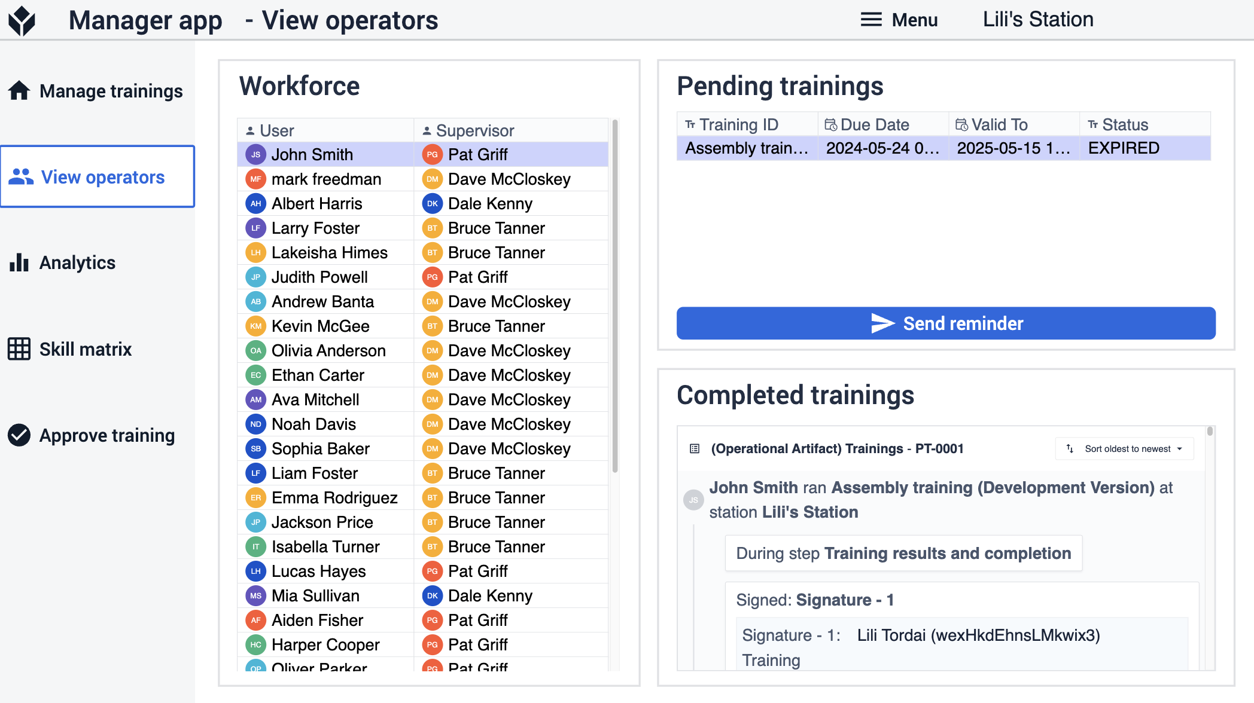Select the Assembly training pending row
1254x703 pixels.
[943, 148]
